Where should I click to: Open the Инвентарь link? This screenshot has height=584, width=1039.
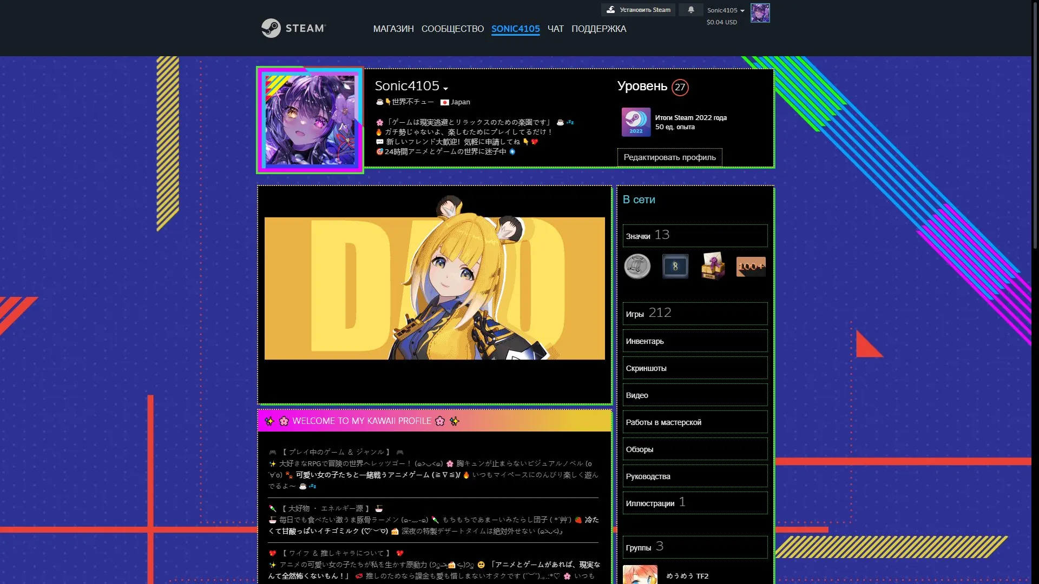pos(695,341)
